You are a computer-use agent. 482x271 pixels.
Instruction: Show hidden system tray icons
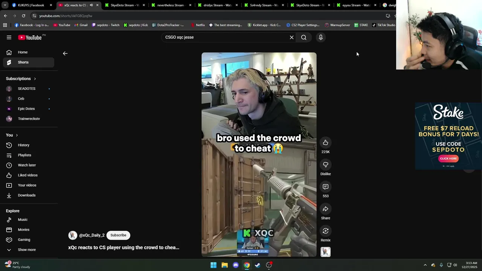pyautogui.click(x=425, y=265)
